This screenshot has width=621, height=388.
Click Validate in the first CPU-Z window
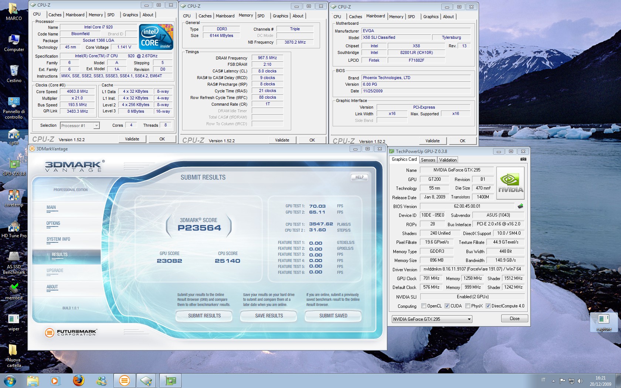coord(132,139)
